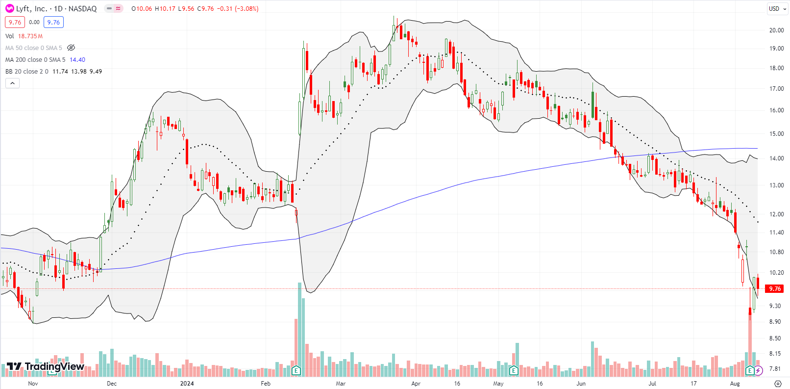Click the 14.00 price scale label
This screenshot has height=389, width=790.
point(776,158)
